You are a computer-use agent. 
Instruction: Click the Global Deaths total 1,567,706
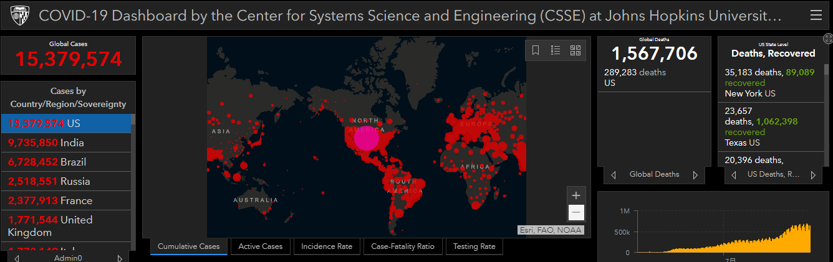tap(654, 54)
